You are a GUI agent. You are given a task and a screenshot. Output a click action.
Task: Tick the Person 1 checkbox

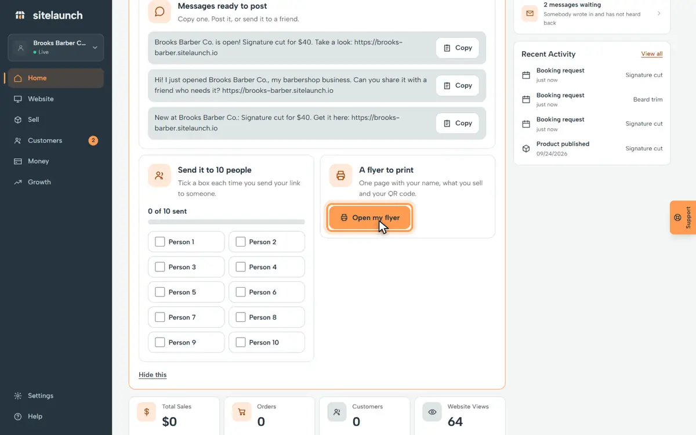tap(160, 242)
